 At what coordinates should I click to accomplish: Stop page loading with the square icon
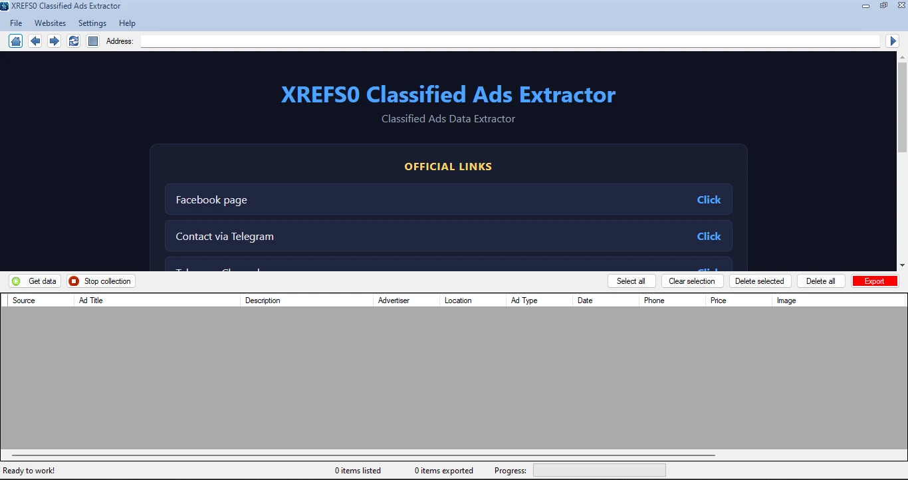click(93, 41)
